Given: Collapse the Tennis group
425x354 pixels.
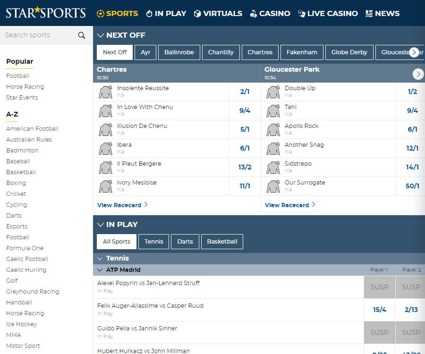Looking at the screenshot, I should [x=100, y=258].
